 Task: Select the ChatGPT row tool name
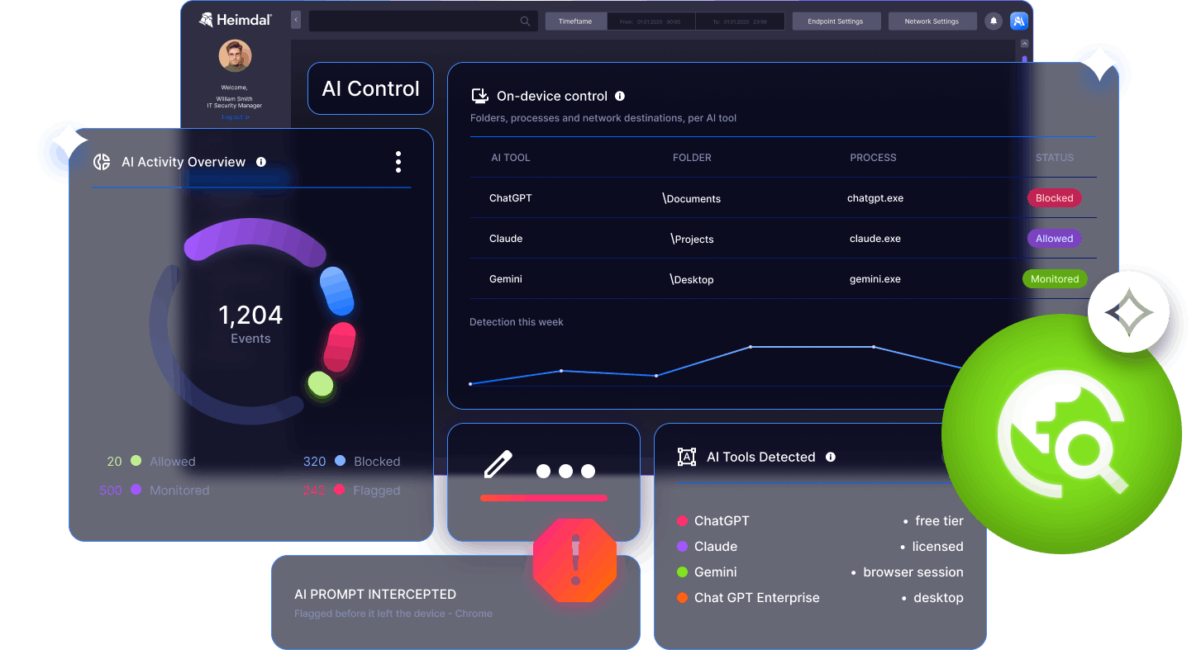[x=511, y=198]
